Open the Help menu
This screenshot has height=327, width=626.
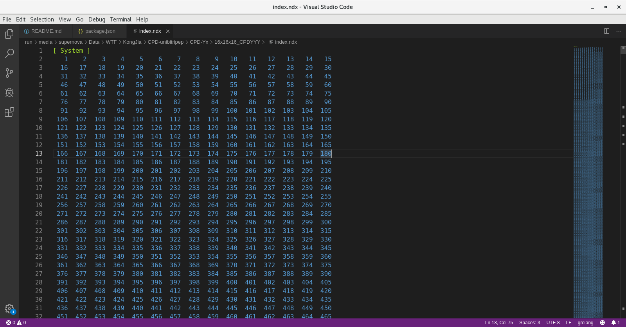pyautogui.click(x=142, y=20)
